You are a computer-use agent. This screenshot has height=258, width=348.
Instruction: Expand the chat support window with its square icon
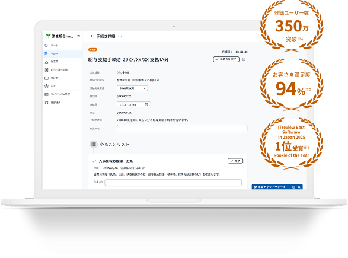293,187
